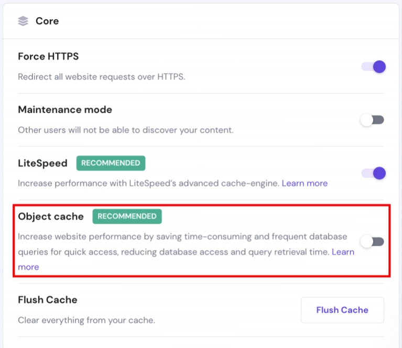402x348 pixels.
Task: Click the 'Other users will not' description text
Action: coord(126,130)
